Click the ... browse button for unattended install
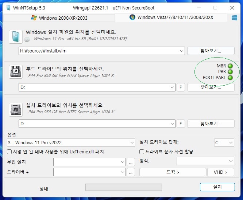The height and width of the screenshot is (200, 243). tap(131, 162)
